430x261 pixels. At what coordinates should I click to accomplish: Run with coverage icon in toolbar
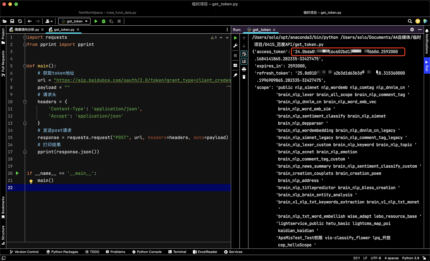pos(111,21)
